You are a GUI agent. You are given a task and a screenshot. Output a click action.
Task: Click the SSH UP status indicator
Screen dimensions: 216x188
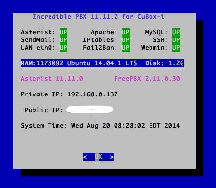click(x=176, y=40)
